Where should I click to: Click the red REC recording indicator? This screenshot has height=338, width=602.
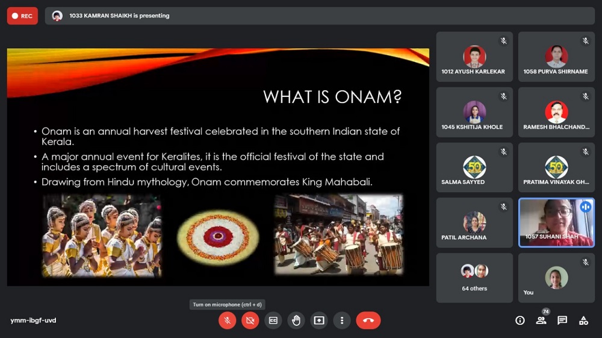[x=22, y=16]
